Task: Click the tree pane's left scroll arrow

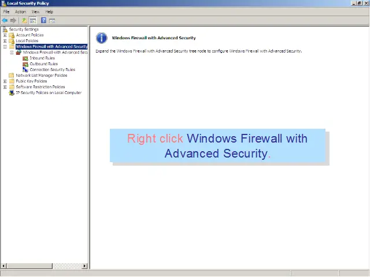Action: pyautogui.click(x=3, y=266)
